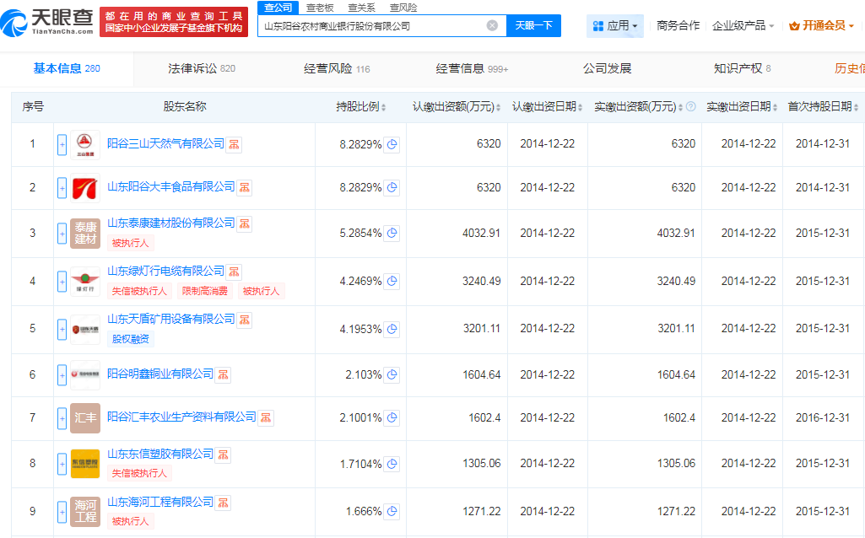Expand the 开通会员 membership dropdown

pyautogui.click(x=821, y=25)
